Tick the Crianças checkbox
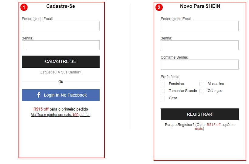 (202, 91)
